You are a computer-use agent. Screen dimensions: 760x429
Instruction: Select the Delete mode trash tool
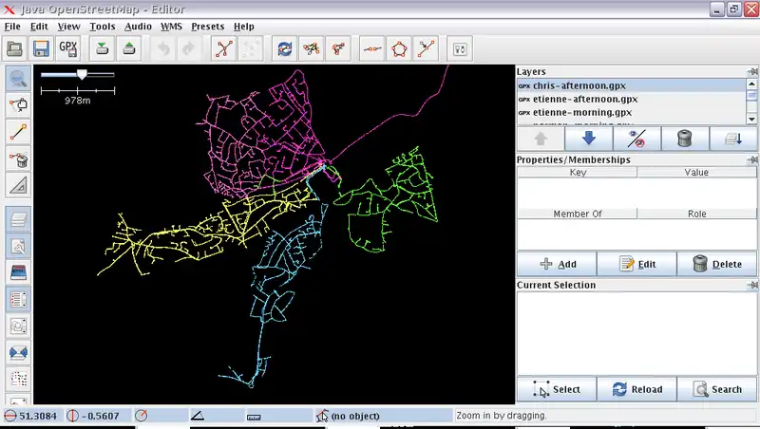tap(18, 158)
